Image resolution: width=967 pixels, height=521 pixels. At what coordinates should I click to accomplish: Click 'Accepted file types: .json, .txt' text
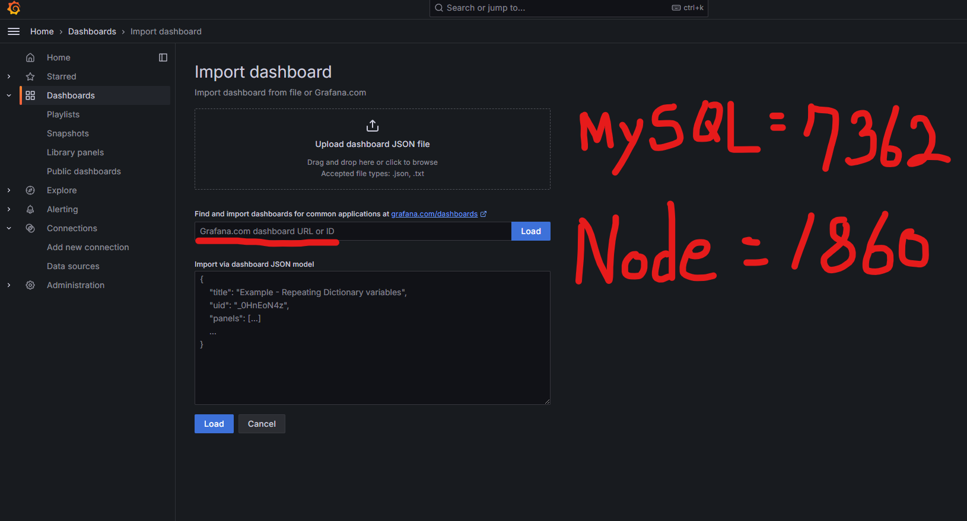pos(373,174)
